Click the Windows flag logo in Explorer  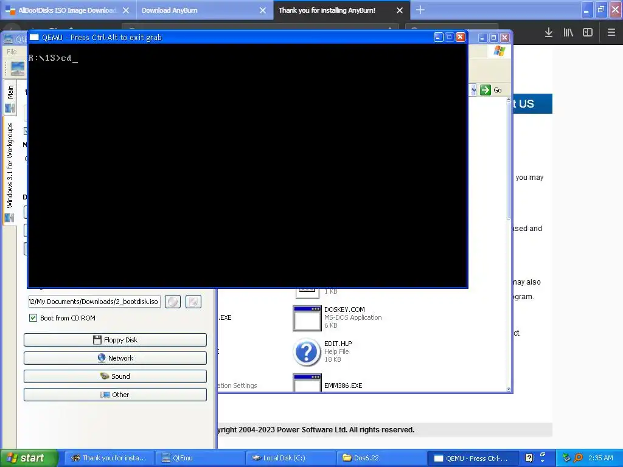click(499, 52)
